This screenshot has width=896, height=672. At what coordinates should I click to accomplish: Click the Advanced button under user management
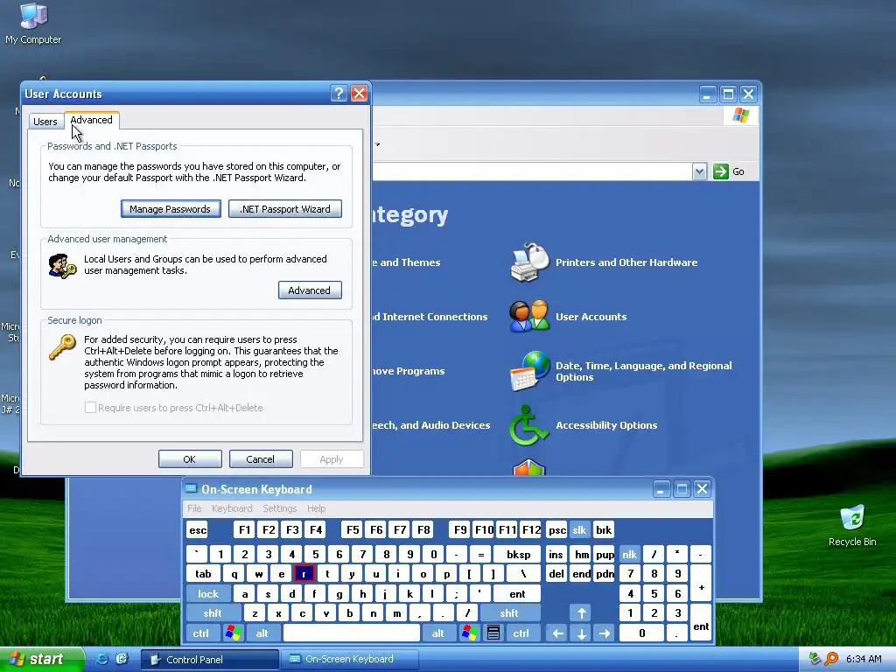pyautogui.click(x=310, y=290)
